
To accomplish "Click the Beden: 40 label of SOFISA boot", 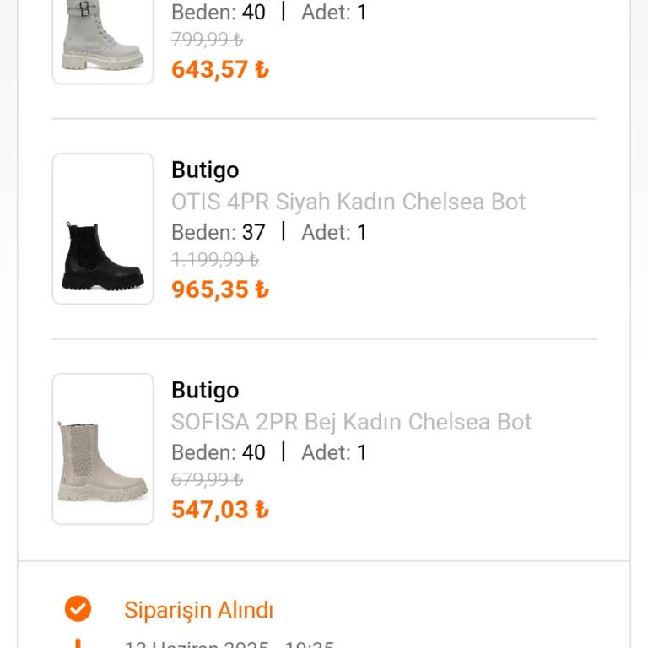I will pyautogui.click(x=218, y=452).
